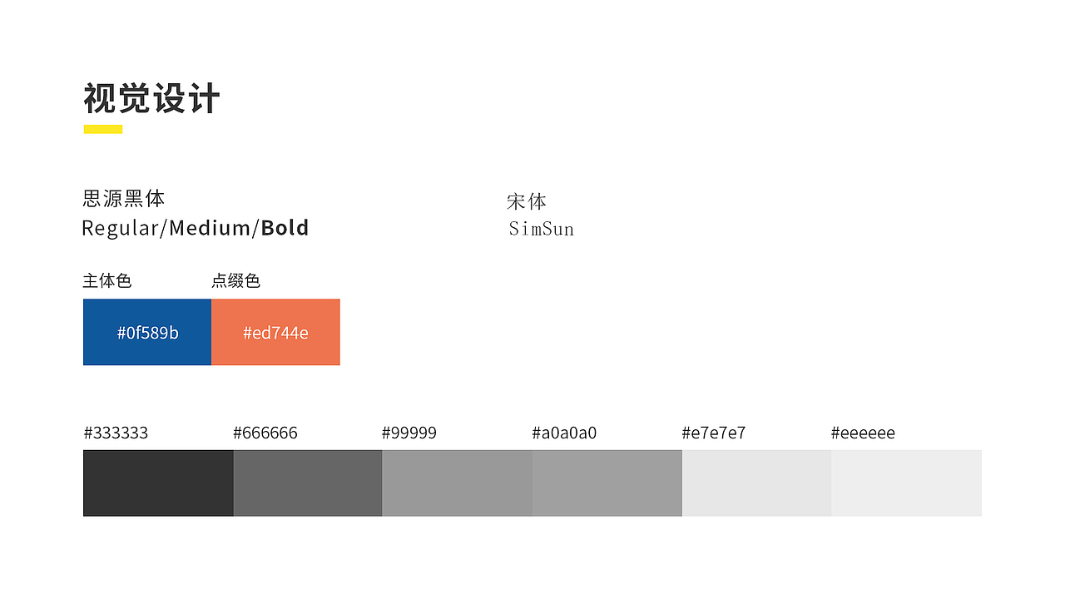Select the "宋体" font heading
1065x599 pixels.
point(527,201)
